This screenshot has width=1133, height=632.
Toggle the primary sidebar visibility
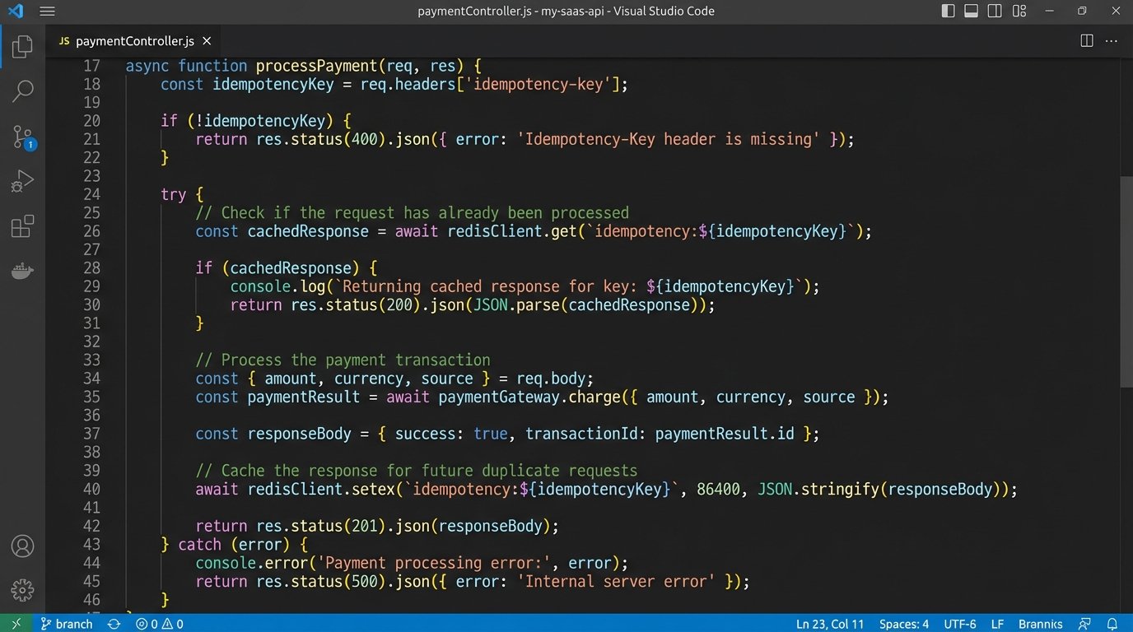[948, 11]
